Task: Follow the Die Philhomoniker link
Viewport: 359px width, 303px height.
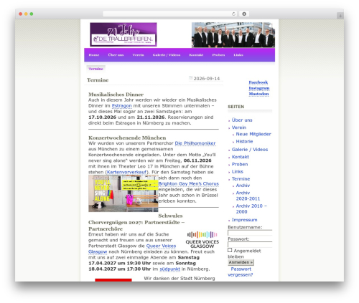Action: click(195, 143)
